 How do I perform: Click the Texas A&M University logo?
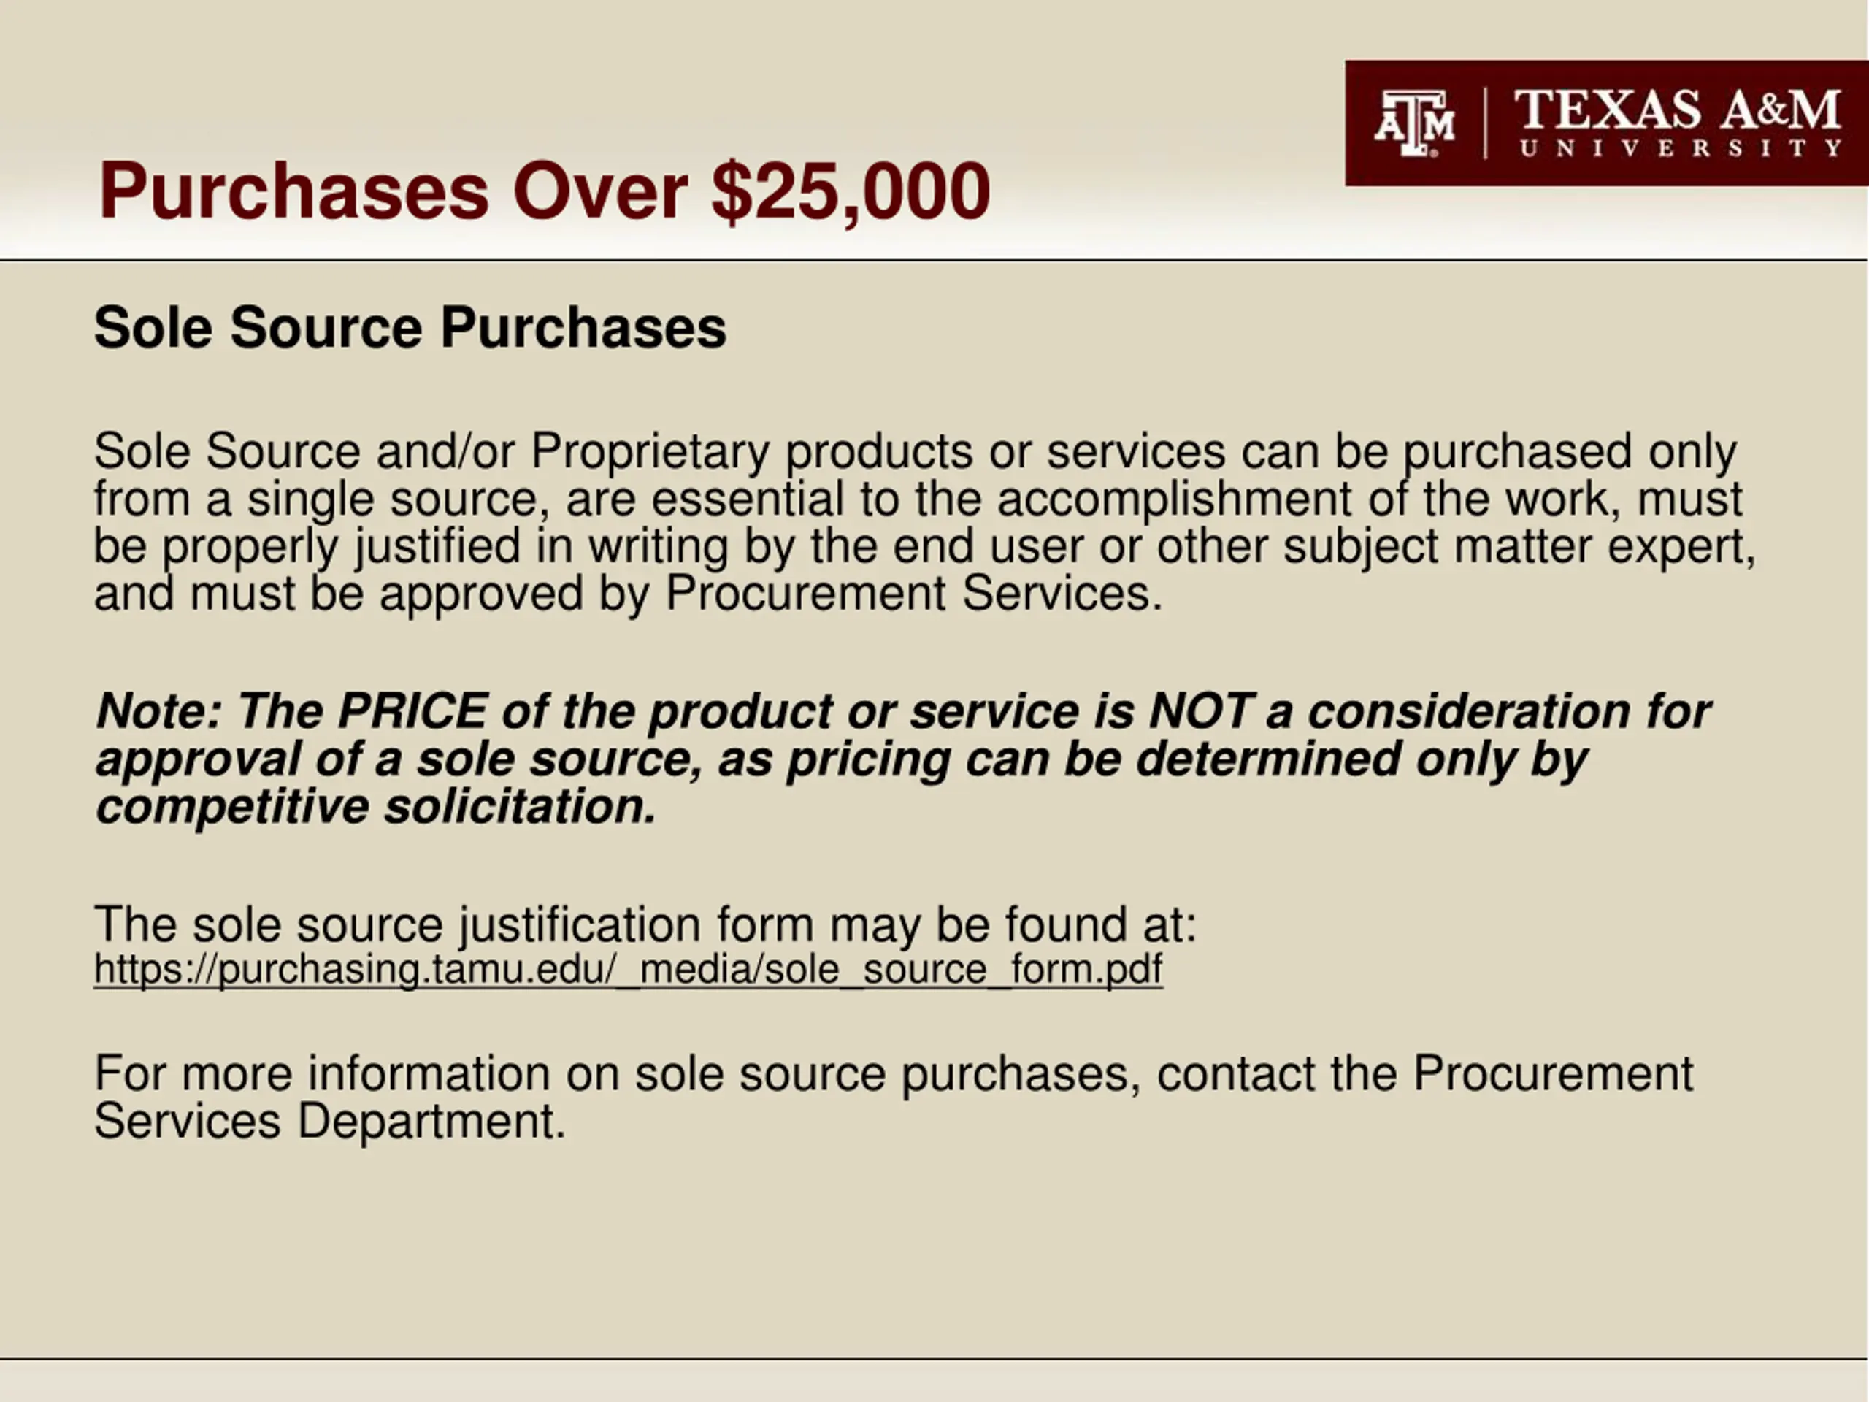point(1606,123)
